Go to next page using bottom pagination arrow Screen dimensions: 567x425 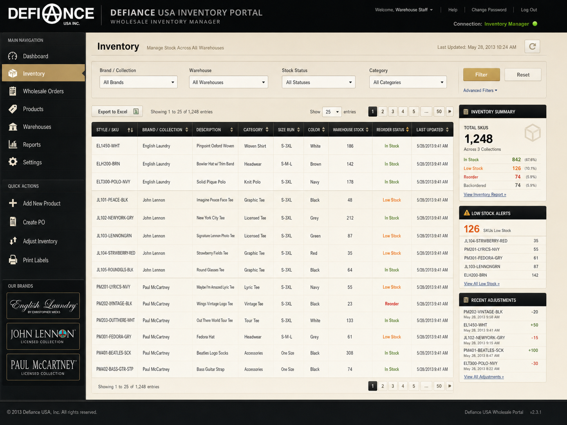click(x=450, y=386)
